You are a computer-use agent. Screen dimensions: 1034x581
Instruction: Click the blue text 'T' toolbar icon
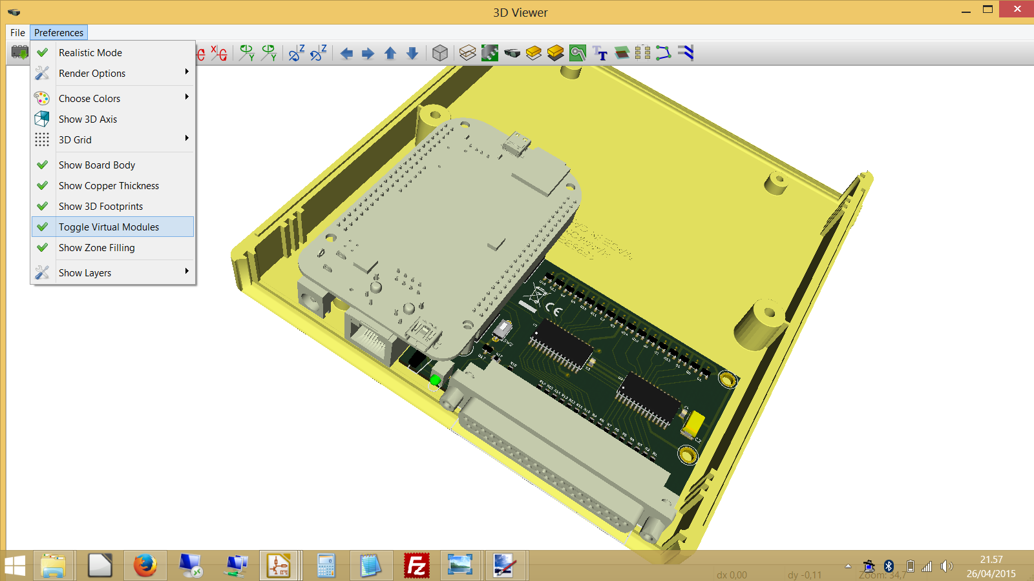coord(600,54)
